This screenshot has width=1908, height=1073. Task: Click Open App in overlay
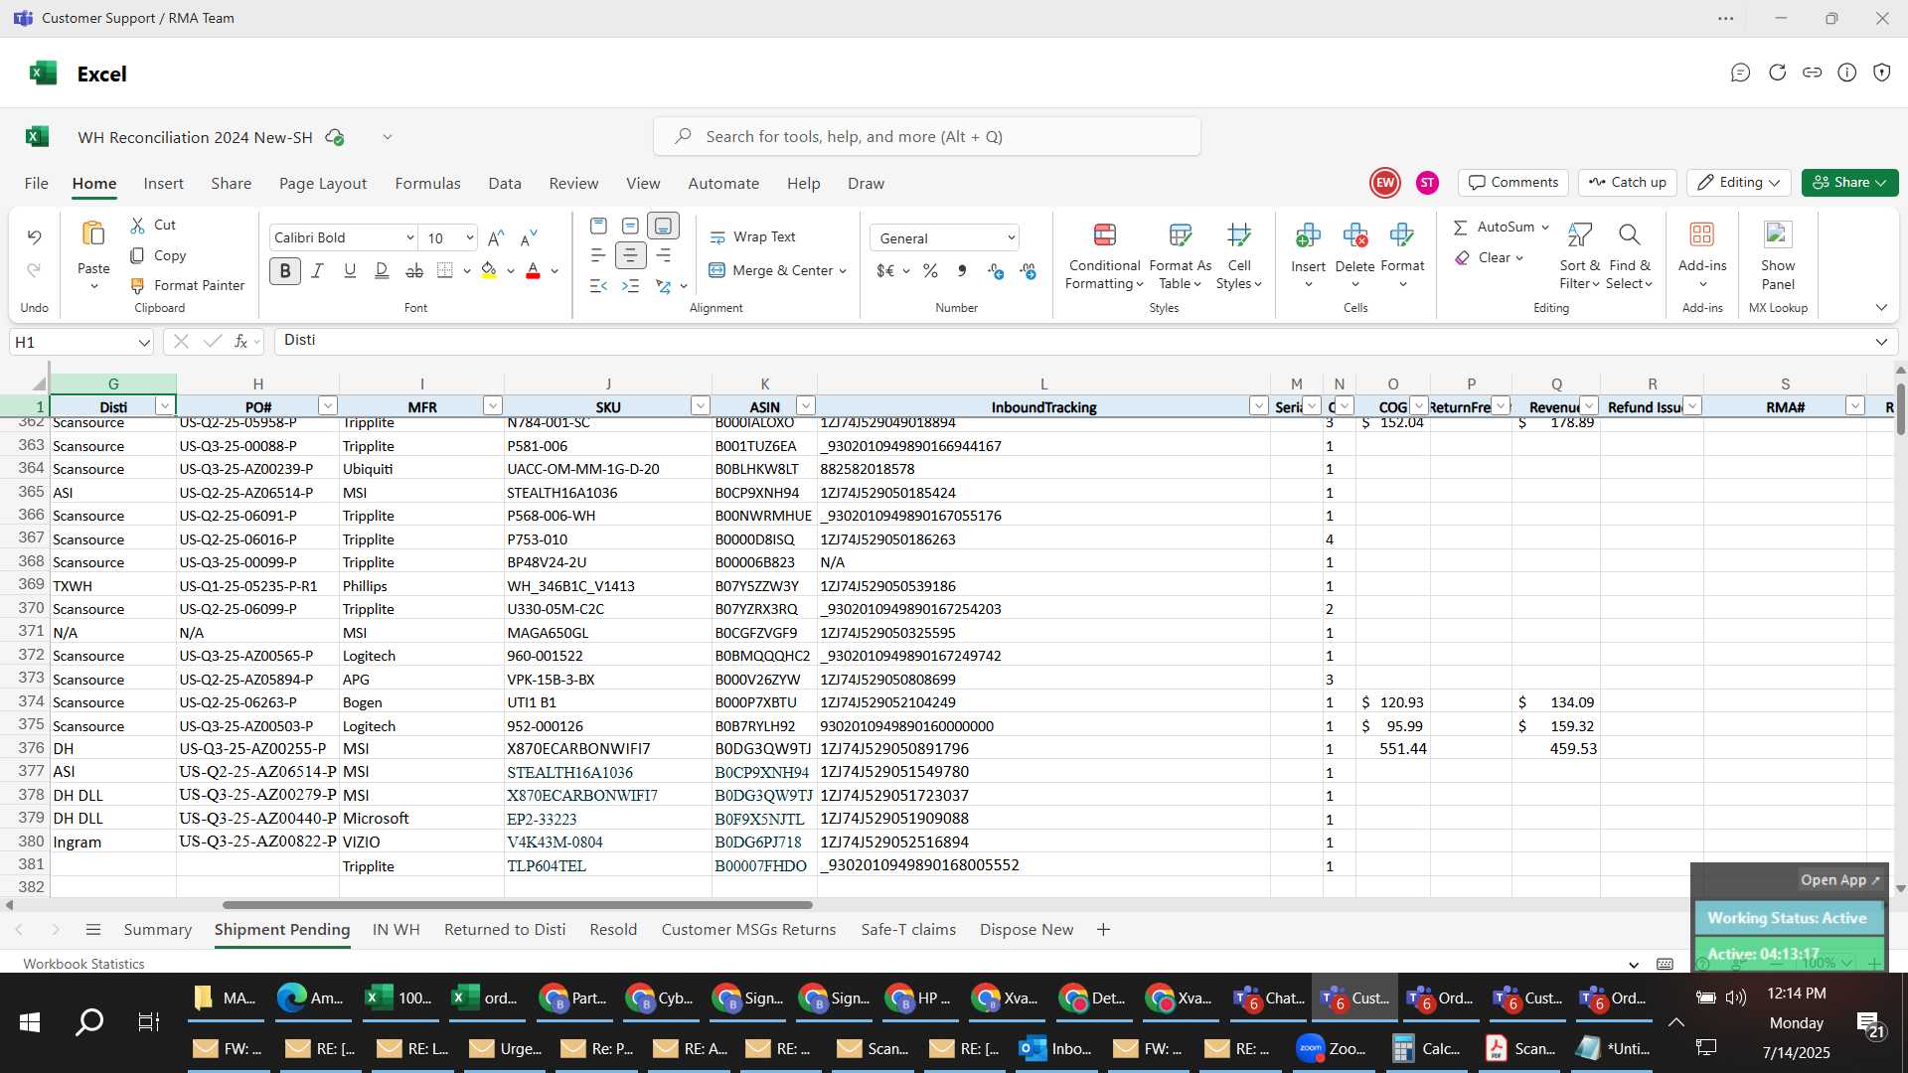pos(1839,879)
